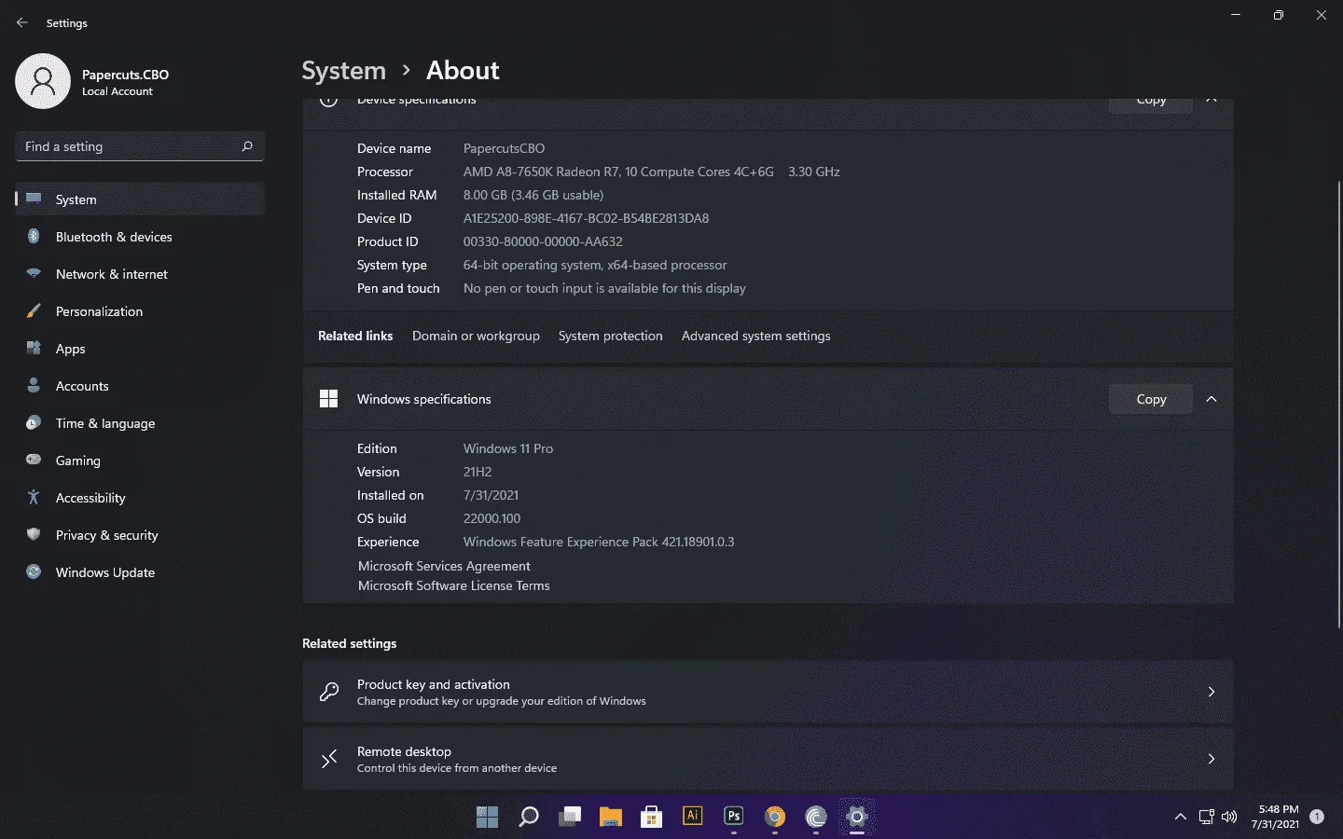This screenshot has height=839, width=1343.
Task: Open Bluetooth & devices settings
Action: tap(140, 237)
